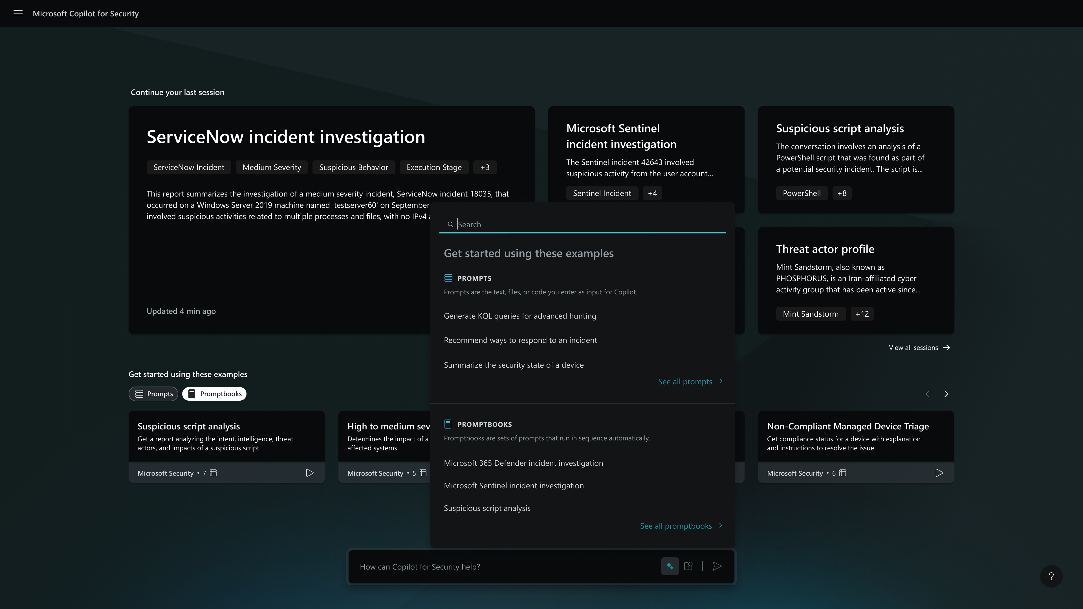The image size is (1083, 609).
Task: Expand the +12 tags on Threat actor profile
Action: coord(862,314)
